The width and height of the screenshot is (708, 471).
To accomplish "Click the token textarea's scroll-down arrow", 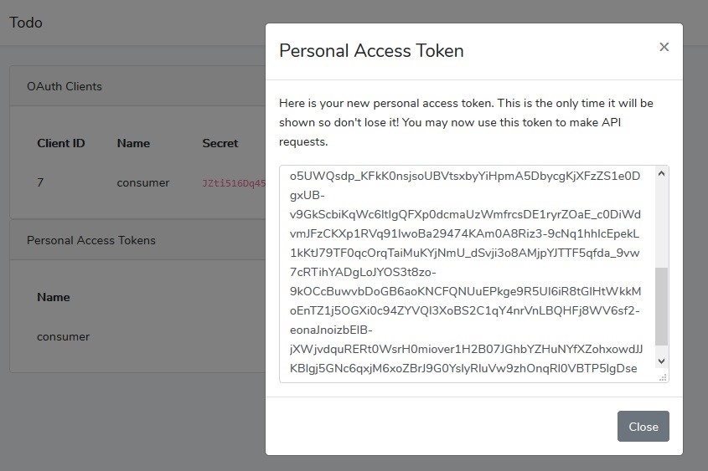I will pyautogui.click(x=661, y=361).
